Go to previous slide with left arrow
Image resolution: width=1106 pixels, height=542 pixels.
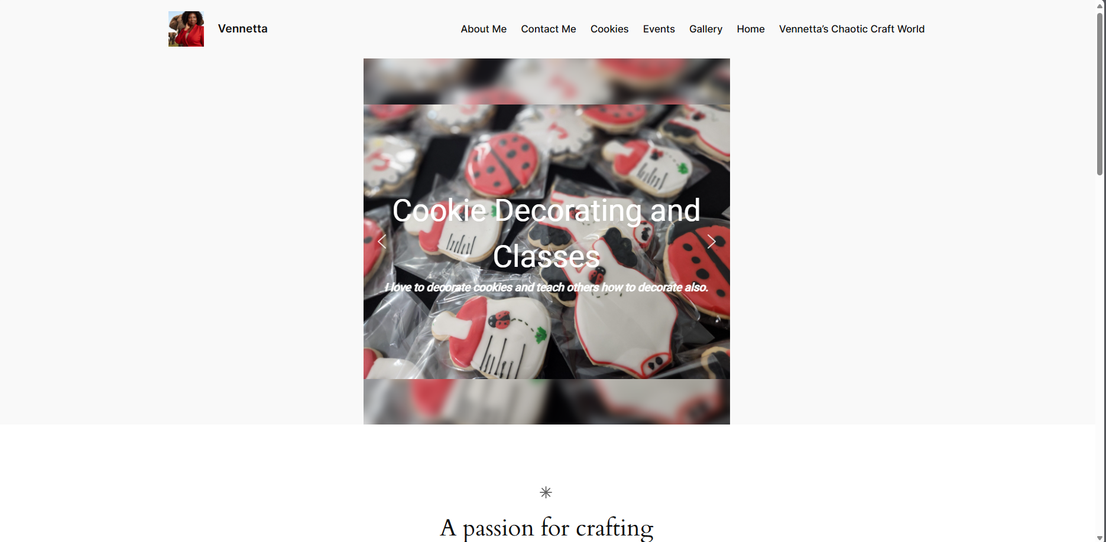[x=382, y=241]
